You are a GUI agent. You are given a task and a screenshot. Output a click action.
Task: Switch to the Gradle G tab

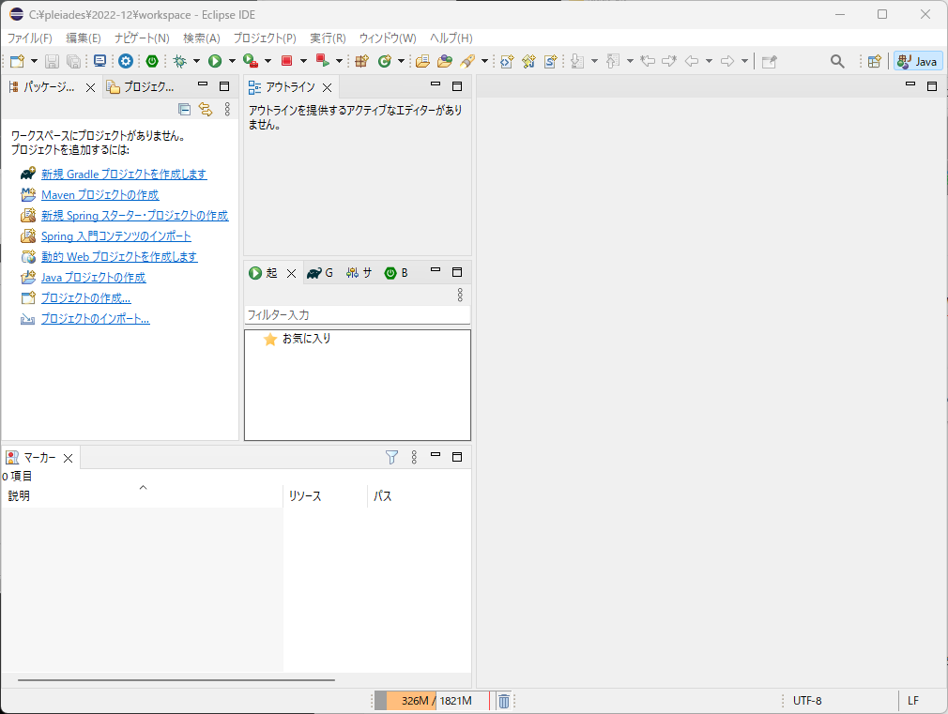tap(320, 273)
